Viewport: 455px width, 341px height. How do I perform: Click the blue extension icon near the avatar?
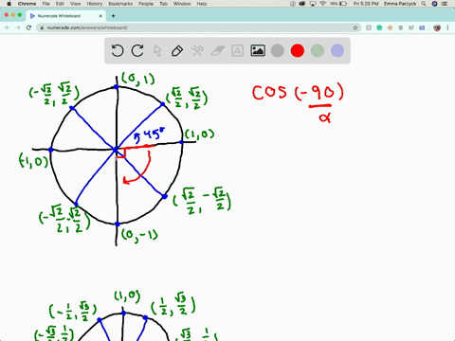(422, 27)
